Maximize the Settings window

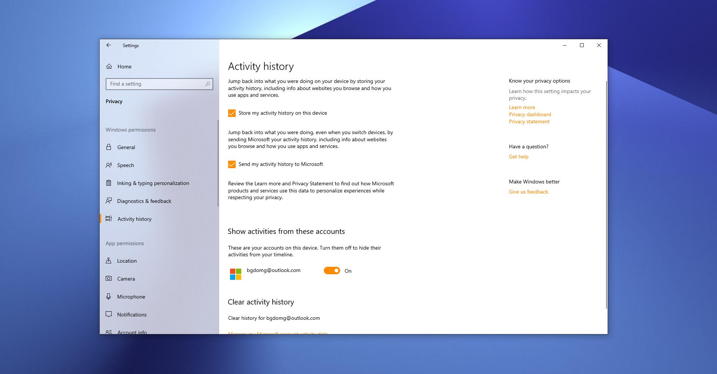tap(582, 45)
